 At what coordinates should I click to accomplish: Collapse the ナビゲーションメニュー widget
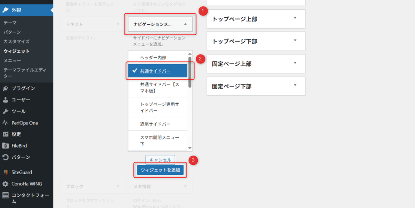pos(185,24)
